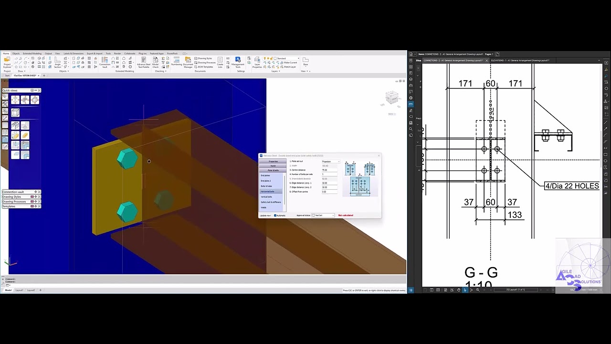611x344 pixels.
Task: Select the Angle Section tool
Action: (57, 63)
